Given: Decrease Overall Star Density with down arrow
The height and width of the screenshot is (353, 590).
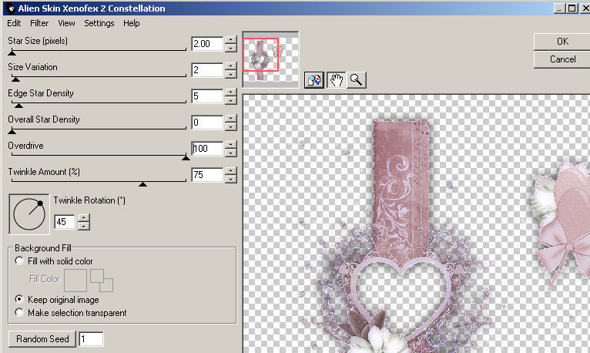Looking at the screenshot, I should point(230,126).
